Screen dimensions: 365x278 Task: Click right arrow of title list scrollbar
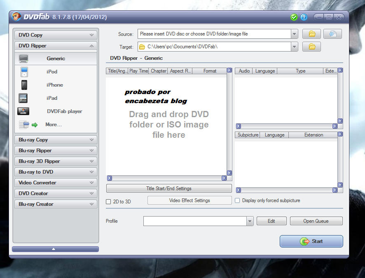[224, 178]
